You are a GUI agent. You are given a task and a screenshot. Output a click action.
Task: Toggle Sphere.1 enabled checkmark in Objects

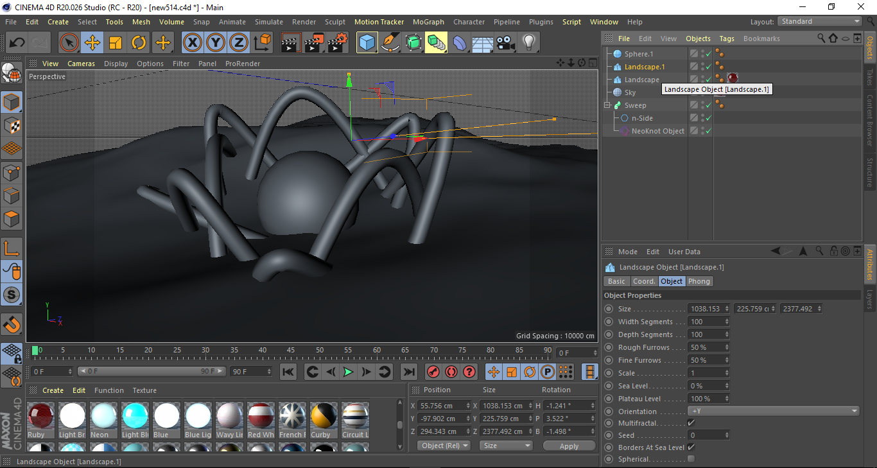tap(708, 54)
